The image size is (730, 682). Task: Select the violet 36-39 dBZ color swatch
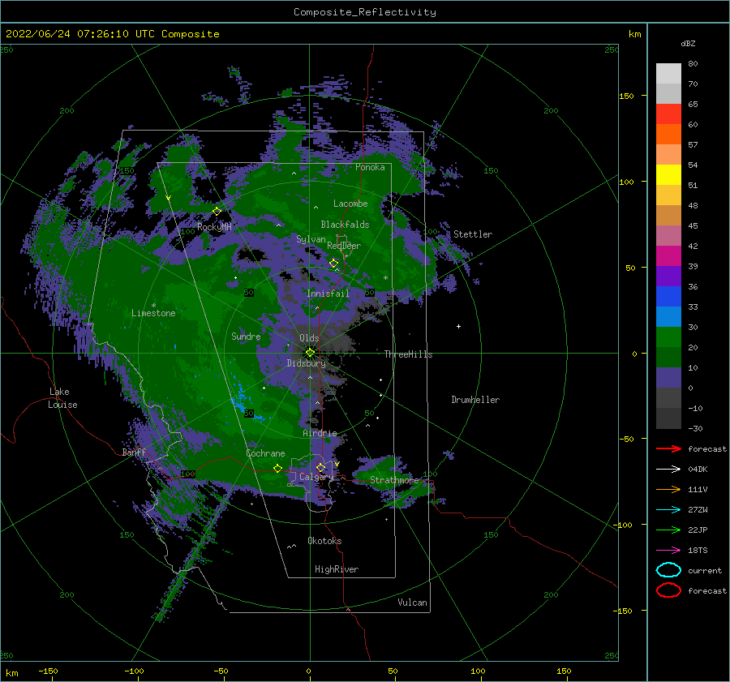coord(668,277)
